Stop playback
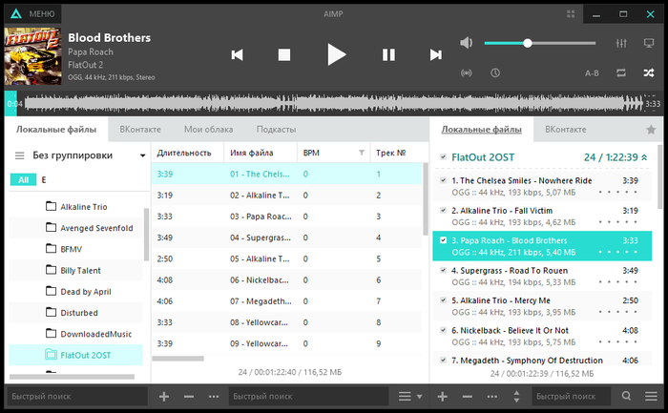This screenshot has height=413, width=668. click(x=284, y=55)
